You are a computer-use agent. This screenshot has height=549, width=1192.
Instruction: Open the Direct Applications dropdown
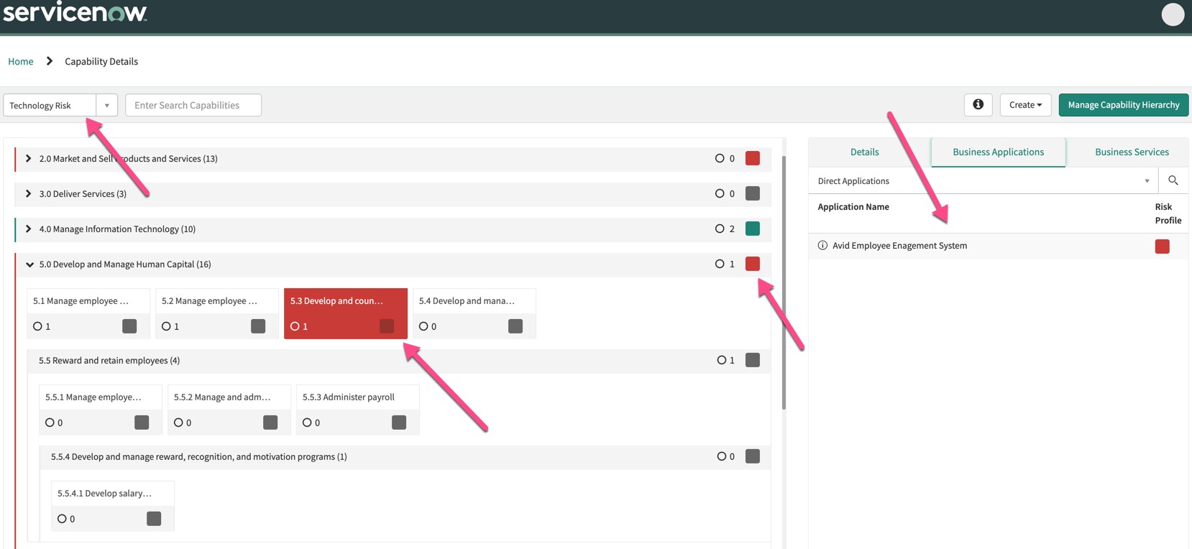click(x=983, y=181)
